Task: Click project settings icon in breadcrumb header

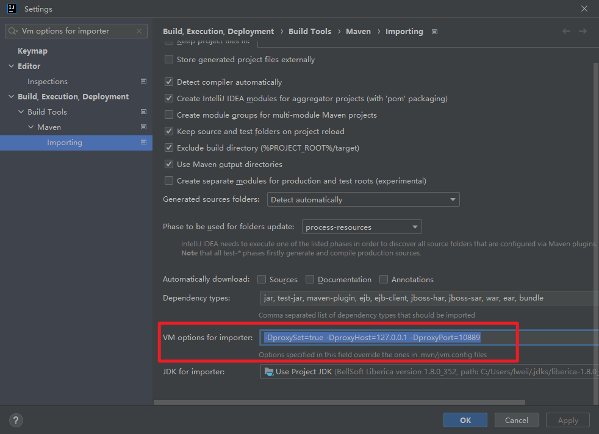Action: [434, 32]
